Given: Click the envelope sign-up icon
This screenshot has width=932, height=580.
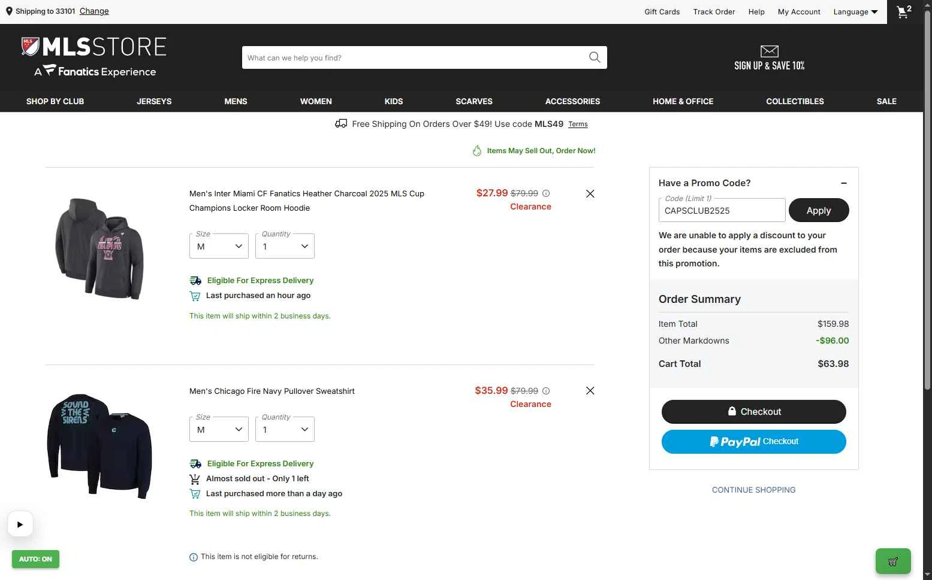Looking at the screenshot, I should point(770,51).
